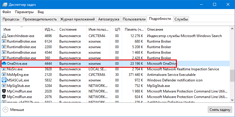The width and height of the screenshot is (235, 117).
Task: Click icon of RuntimeBroker.exe with ID 4544
Action: click(x=4, y=53)
